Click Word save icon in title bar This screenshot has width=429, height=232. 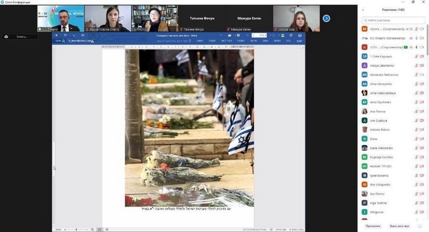(300, 35)
